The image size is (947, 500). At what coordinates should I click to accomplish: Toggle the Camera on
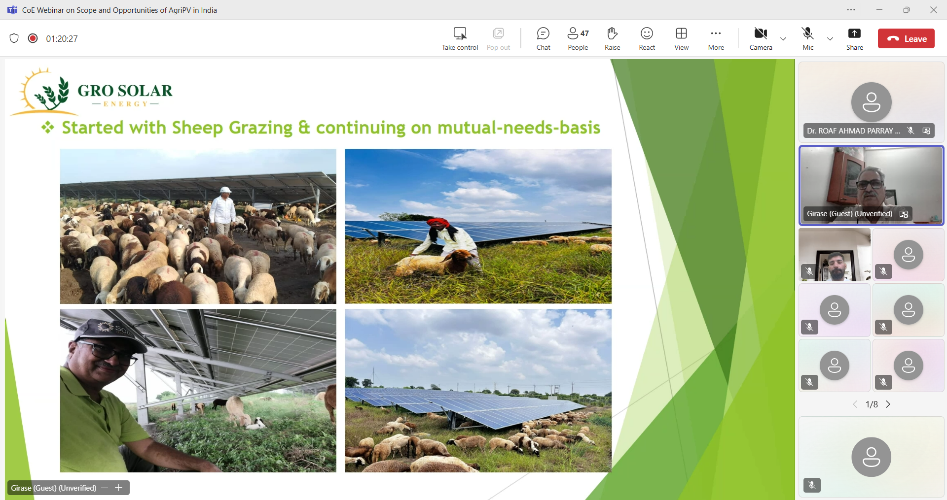pos(761,38)
